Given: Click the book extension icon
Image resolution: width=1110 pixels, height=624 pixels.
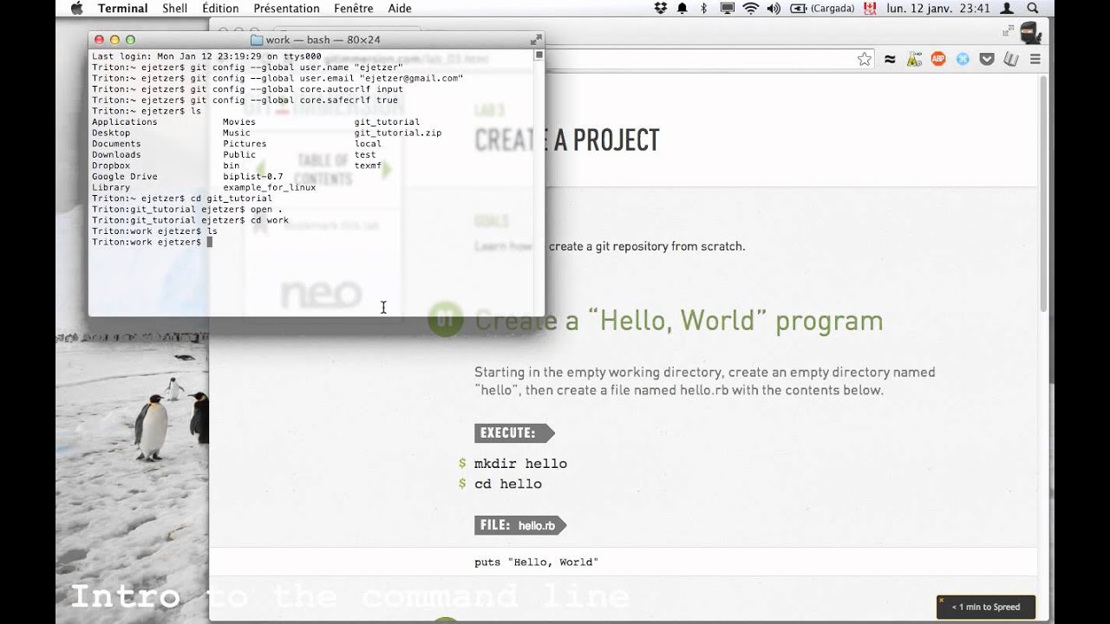Looking at the screenshot, I should 1010,59.
